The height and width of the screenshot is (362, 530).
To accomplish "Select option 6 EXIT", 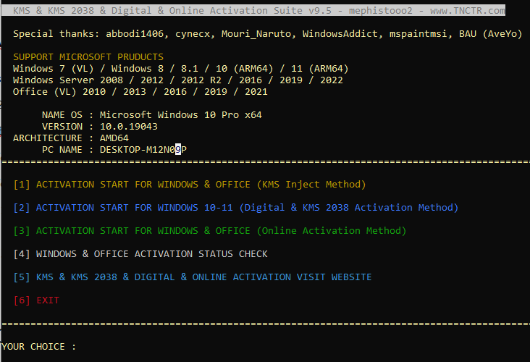I will tap(36, 300).
